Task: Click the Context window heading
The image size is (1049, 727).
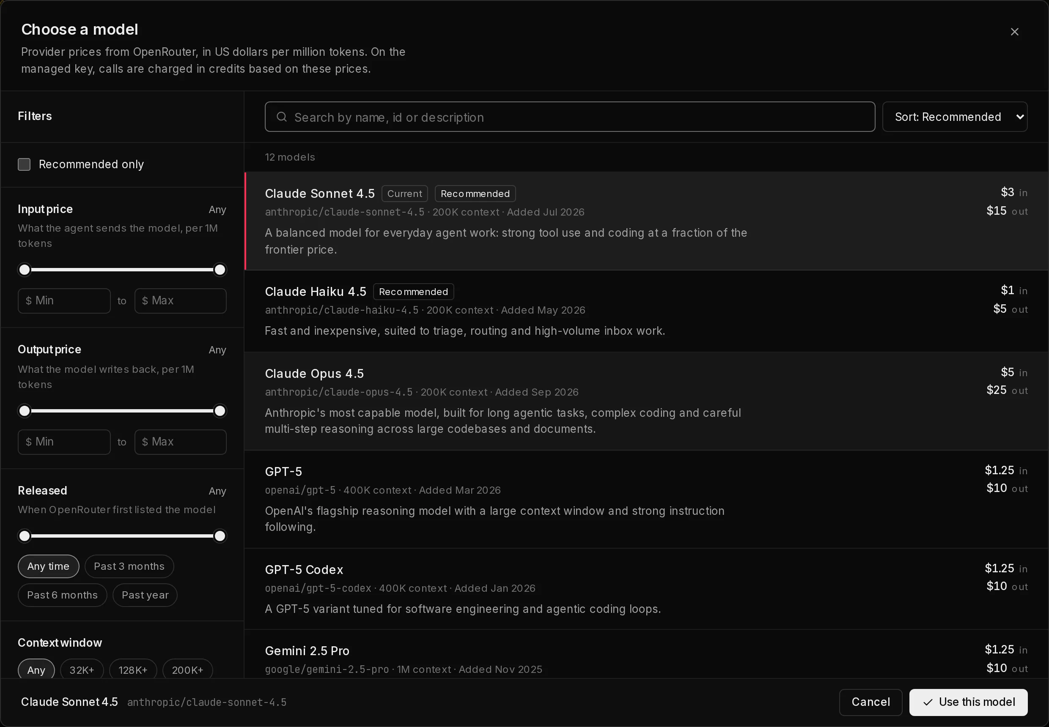Action: 60,643
